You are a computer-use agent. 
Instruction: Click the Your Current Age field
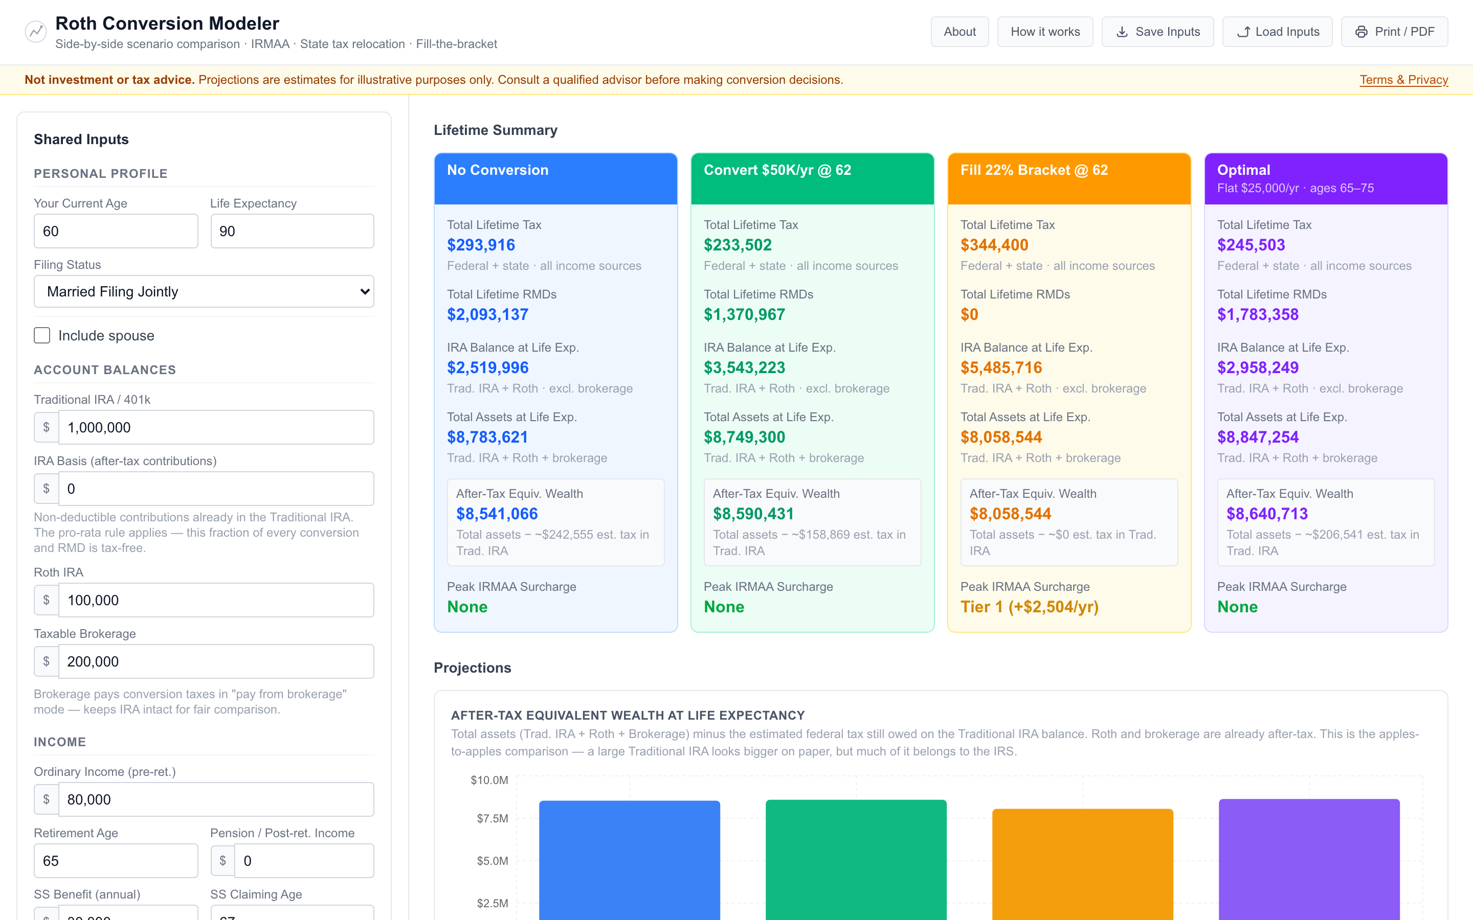116,231
